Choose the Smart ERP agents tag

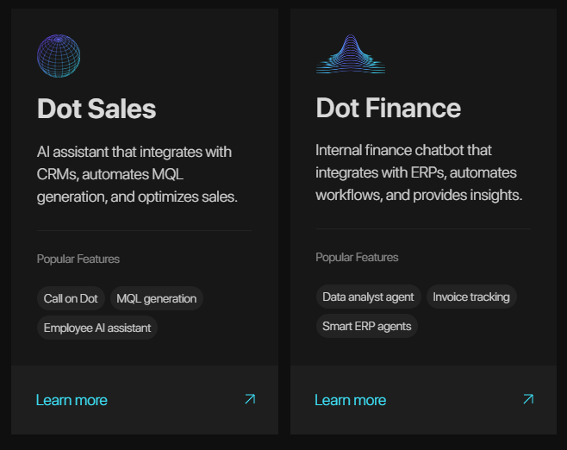366,326
